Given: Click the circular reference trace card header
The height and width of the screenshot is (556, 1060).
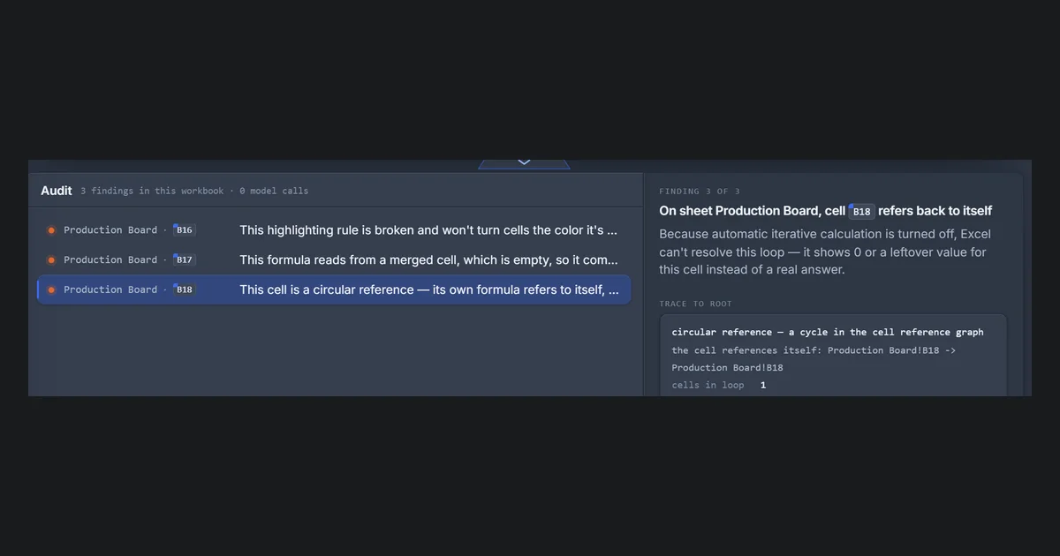Looking at the screenshot, I should tap(828, 333).
